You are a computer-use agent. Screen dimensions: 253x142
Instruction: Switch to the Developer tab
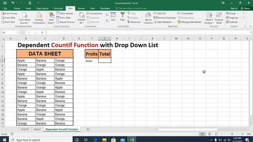(105, 8)
